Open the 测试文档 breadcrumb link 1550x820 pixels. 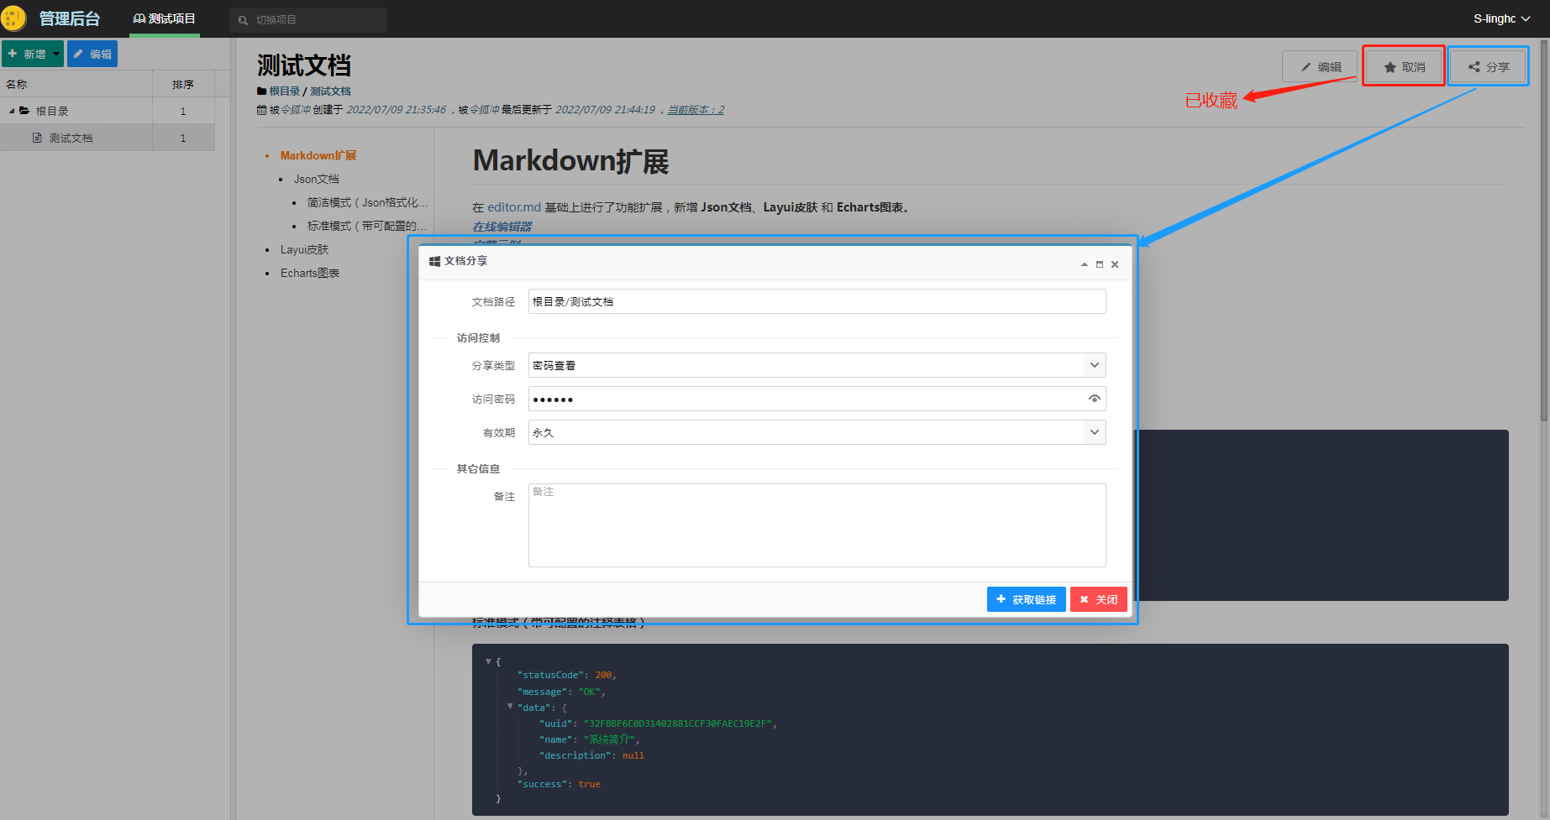point(330,91)
